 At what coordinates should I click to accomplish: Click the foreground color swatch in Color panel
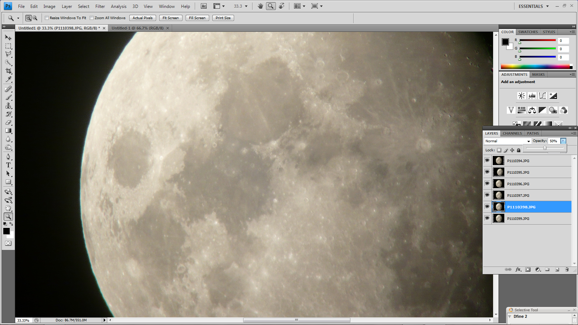(x=505, y=42)
